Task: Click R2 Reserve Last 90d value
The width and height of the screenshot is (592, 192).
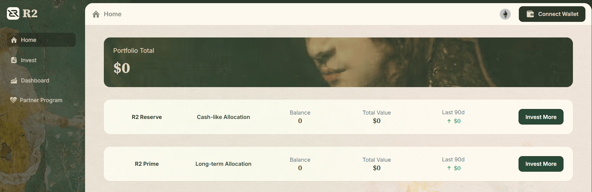Action: (x=457, y=121)
